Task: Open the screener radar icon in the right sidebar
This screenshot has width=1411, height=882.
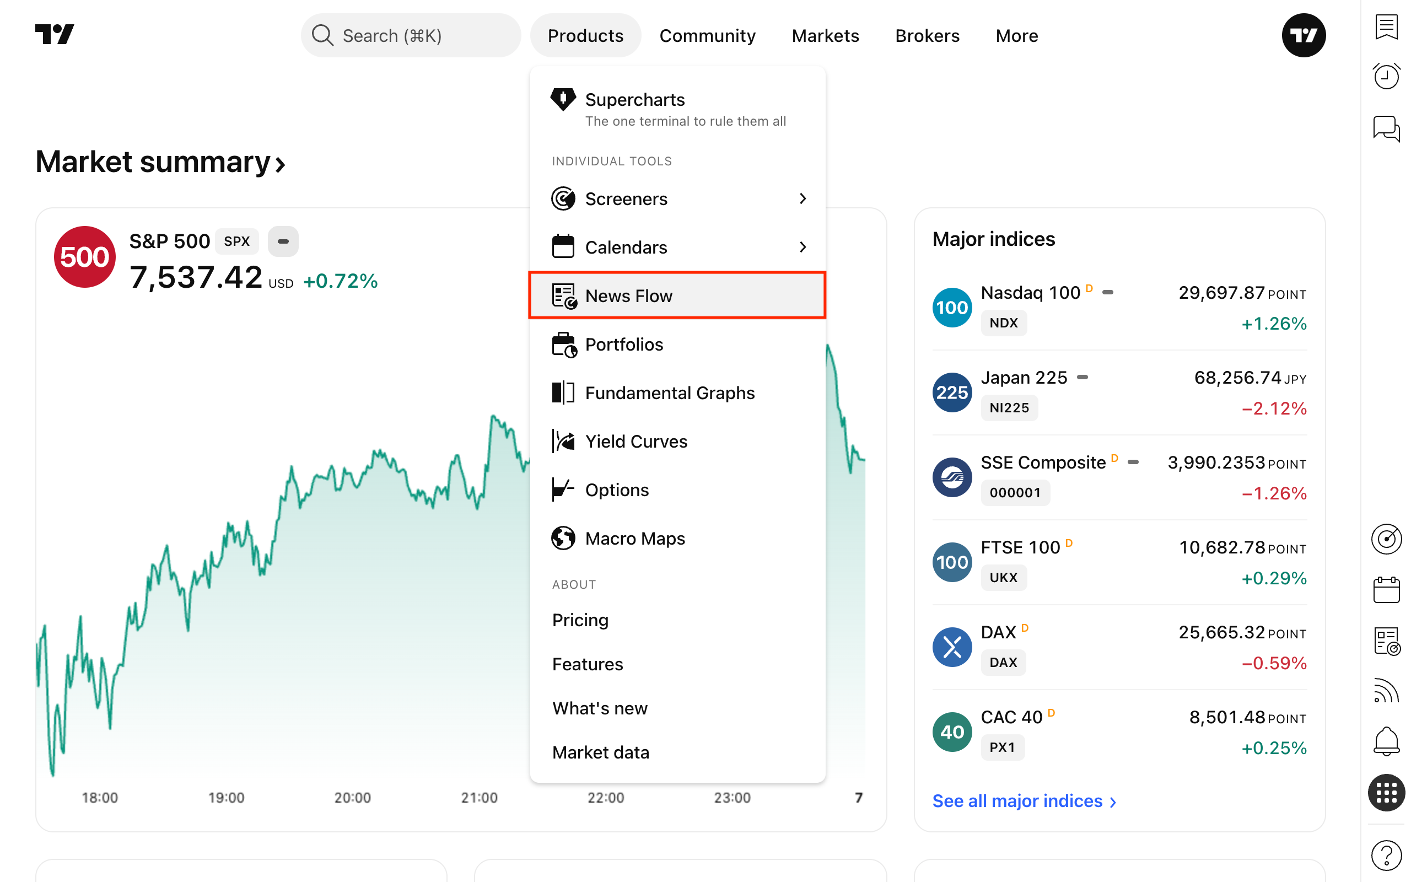Action: pos(1386,539)
